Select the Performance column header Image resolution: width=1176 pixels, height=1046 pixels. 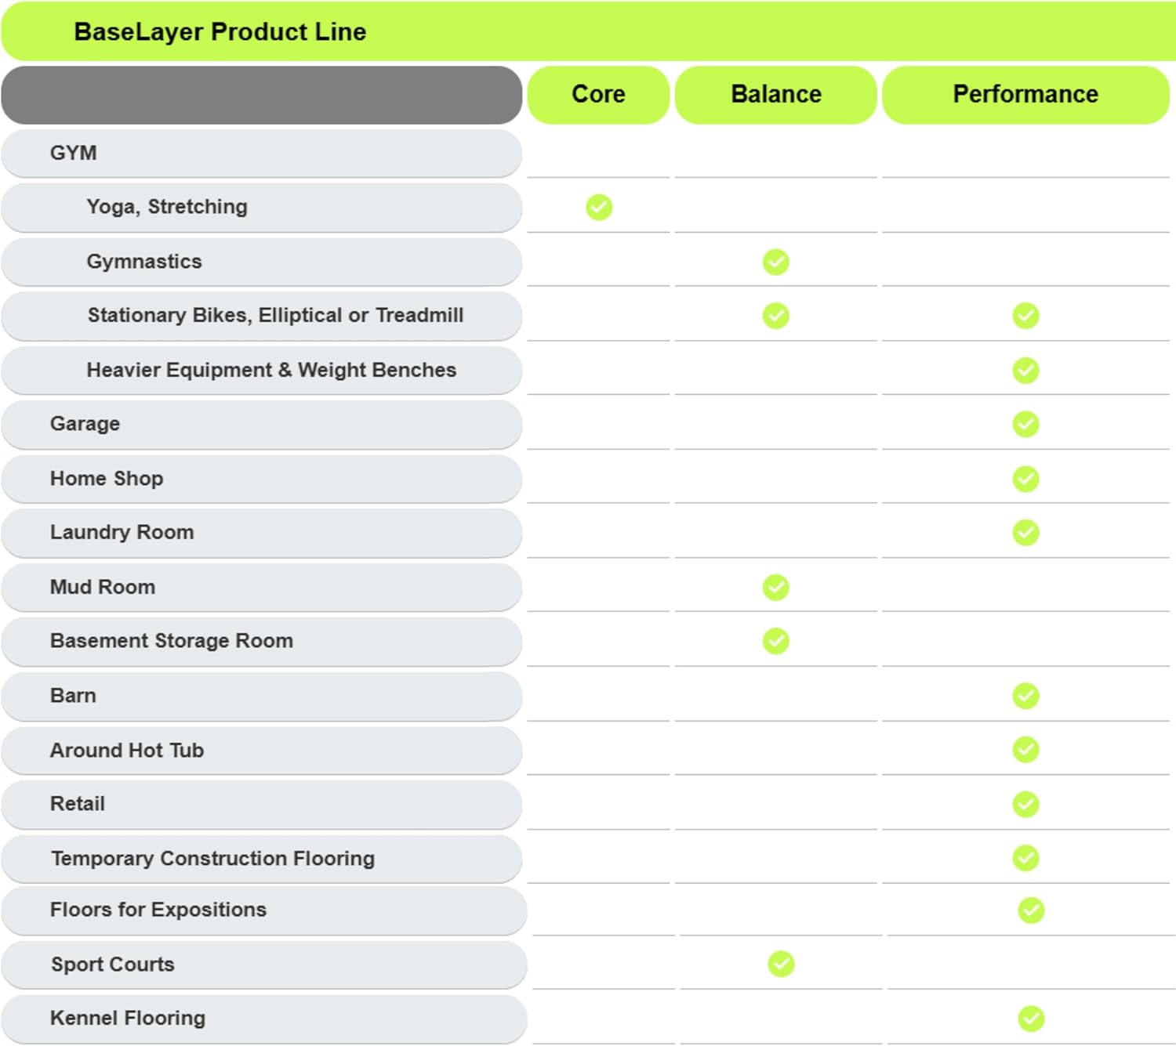point(1025,95)
